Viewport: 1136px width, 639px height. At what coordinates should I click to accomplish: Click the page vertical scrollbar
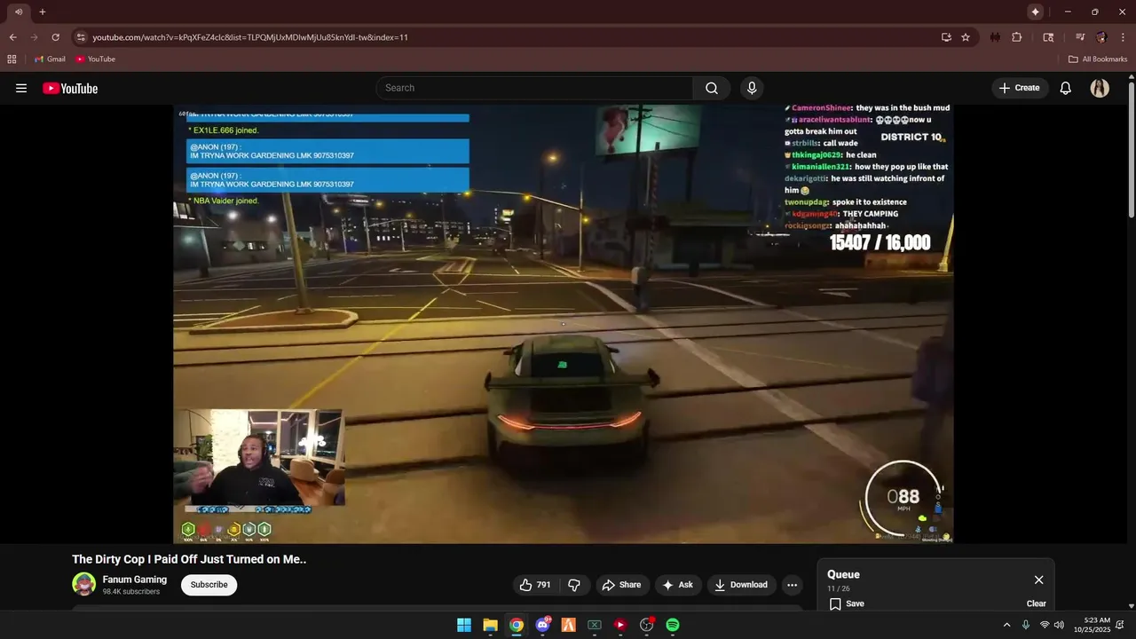click(1131, 151)
